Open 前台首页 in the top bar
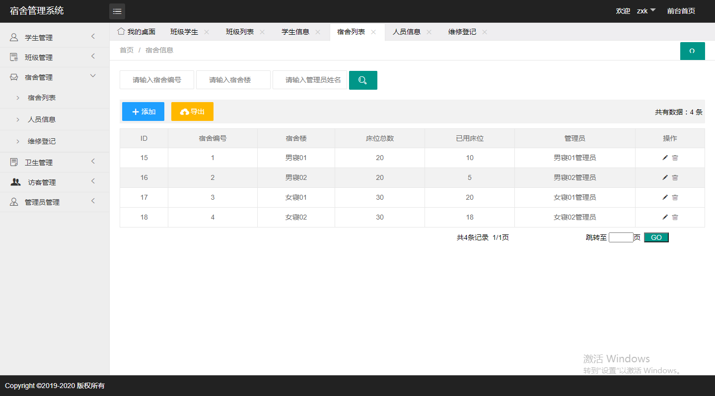 pos(681,10)
